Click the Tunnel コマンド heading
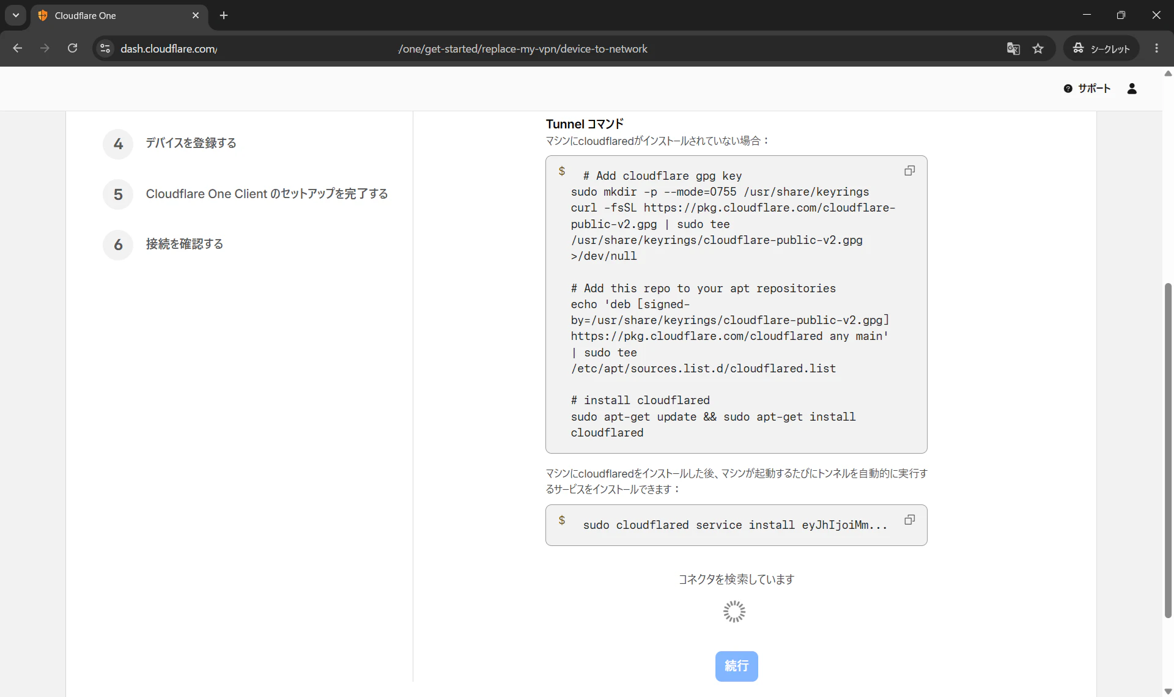1174x697 pixels. coord(585,124)
